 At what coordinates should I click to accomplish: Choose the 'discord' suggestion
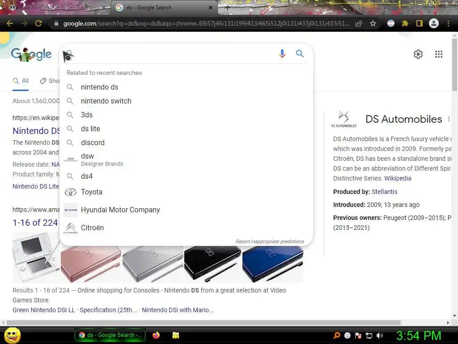click(x=186, y=143)
